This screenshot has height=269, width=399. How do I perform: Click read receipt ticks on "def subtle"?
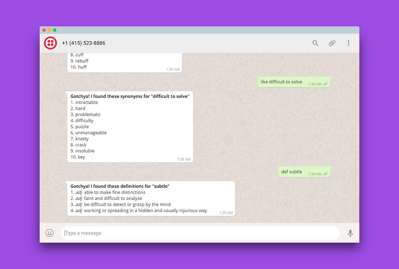point(325,174)
